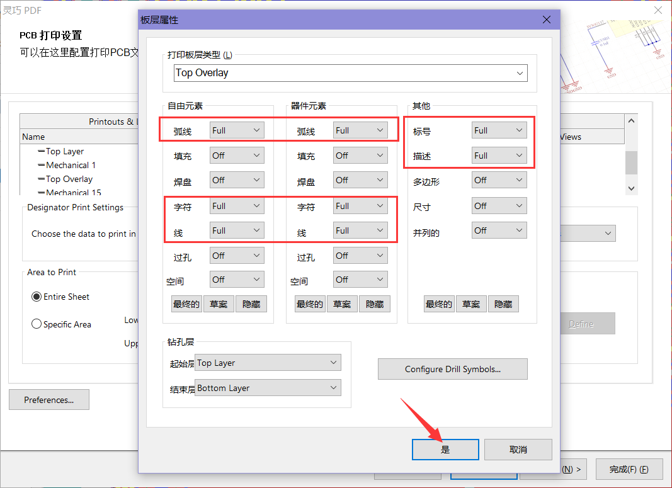672x488 pixels.
Task: Select Top Layer row in printouts list
Action: pyautogui.click(x=65, y=151)
